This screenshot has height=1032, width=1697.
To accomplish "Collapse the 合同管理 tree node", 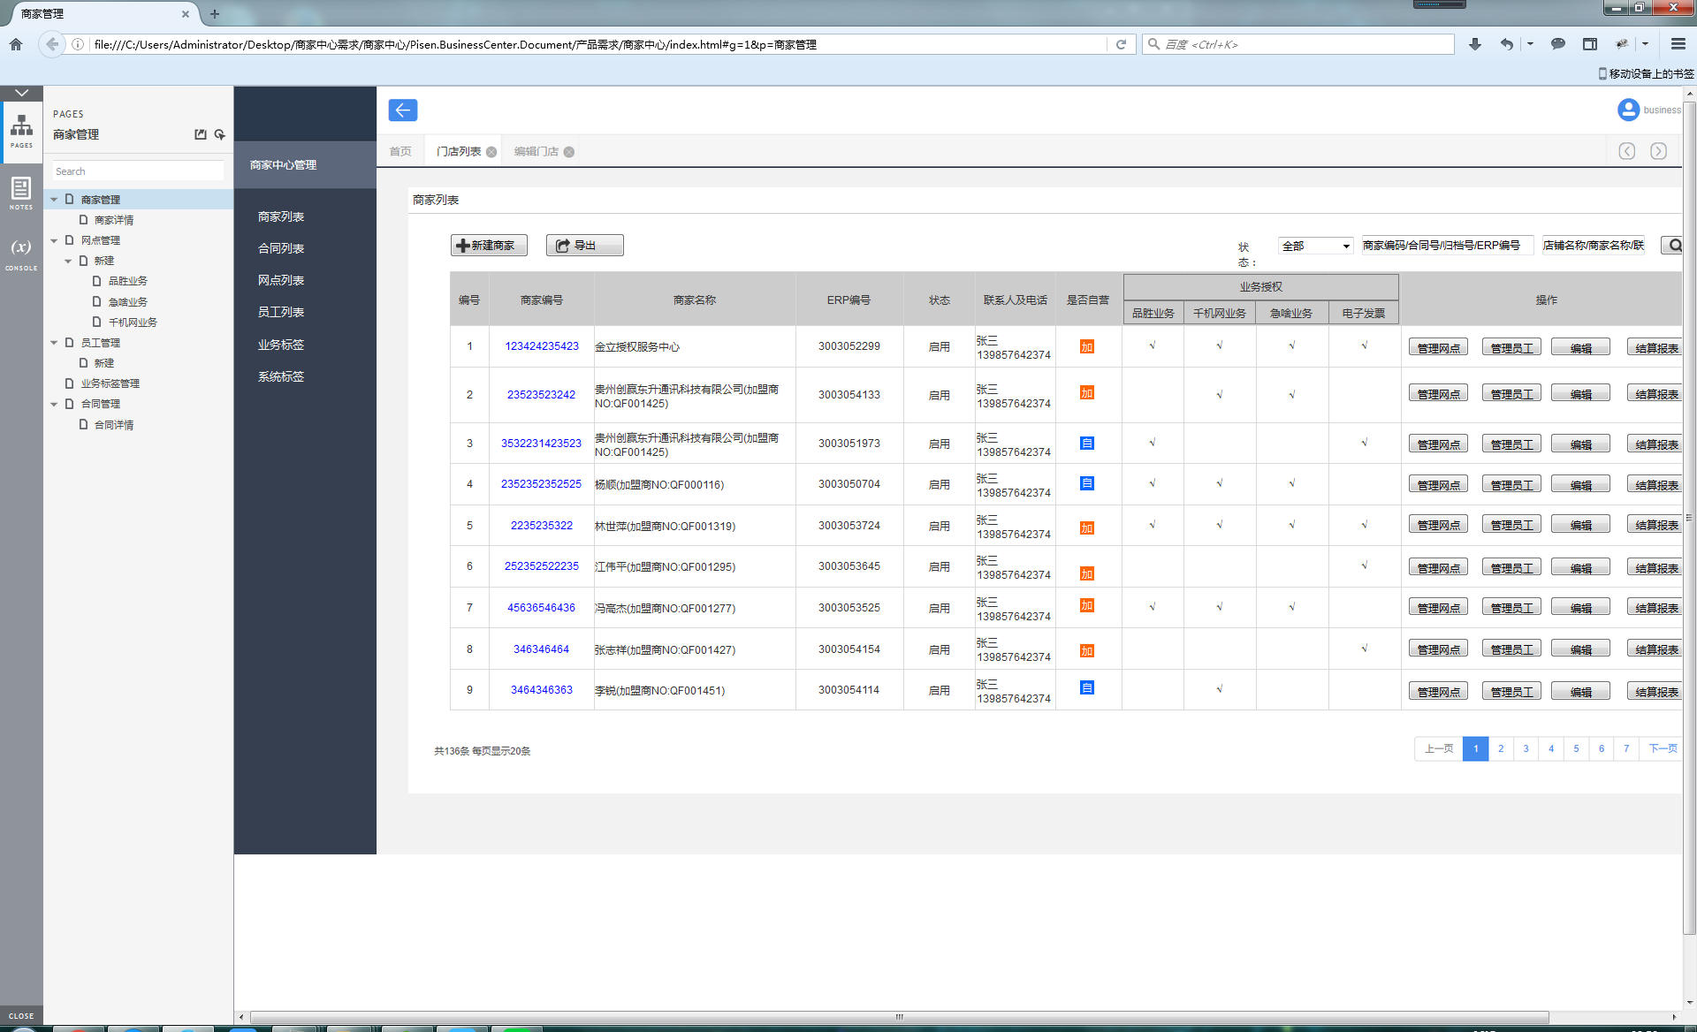I will coord(54,404).
